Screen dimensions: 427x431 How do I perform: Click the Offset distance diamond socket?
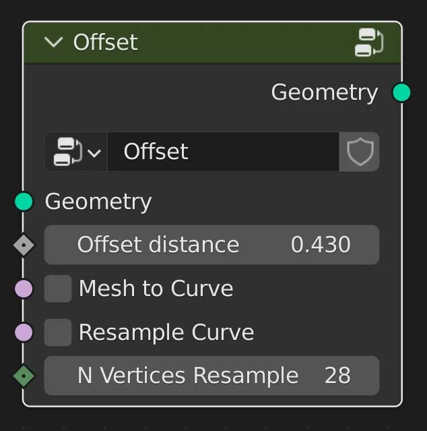[x=24, y=245]
